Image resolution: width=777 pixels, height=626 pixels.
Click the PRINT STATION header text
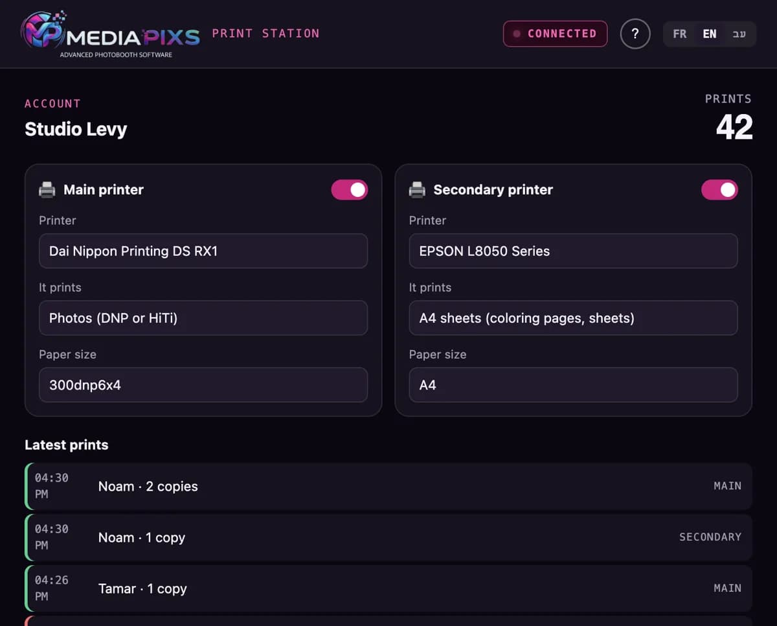[265, 33]
